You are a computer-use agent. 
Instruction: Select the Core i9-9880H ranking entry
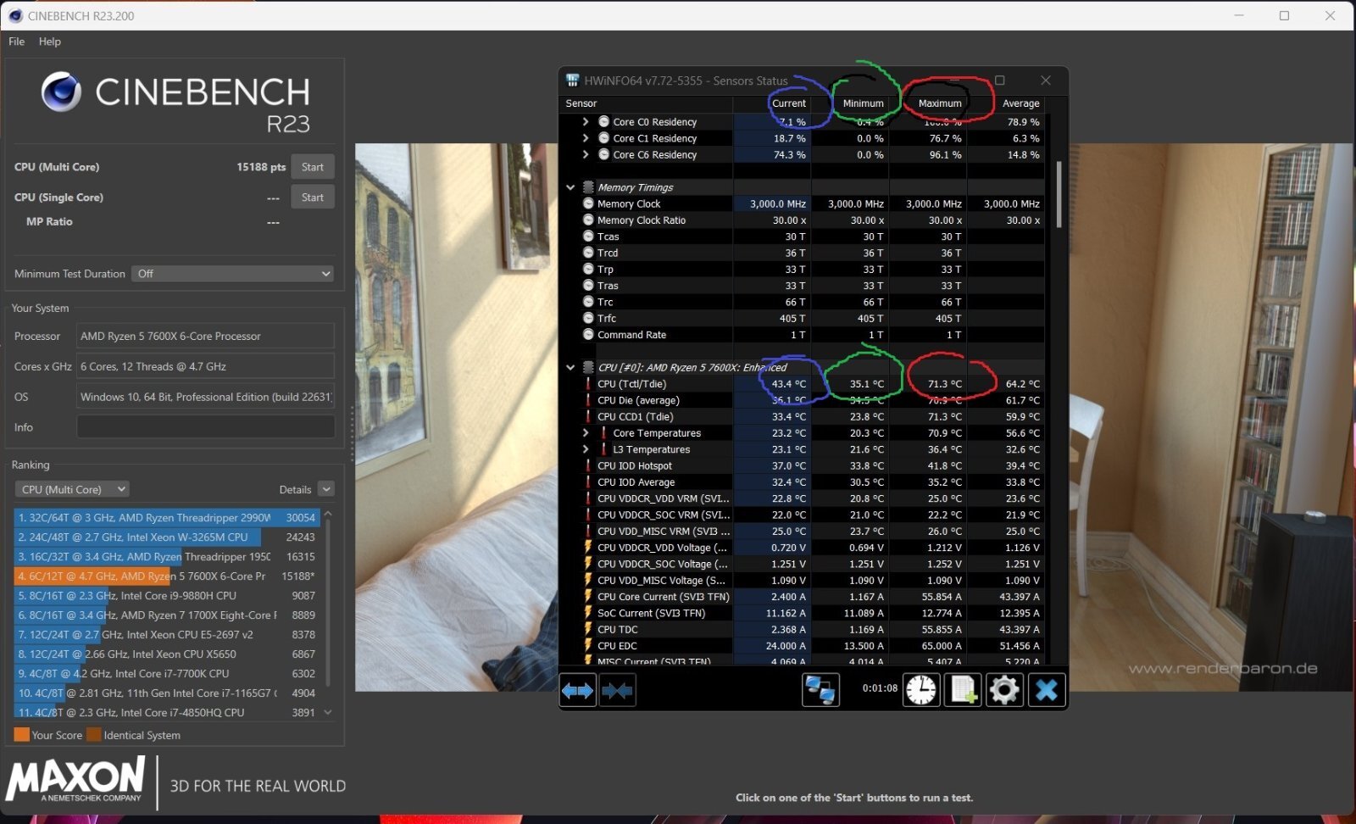pos(166,595)
